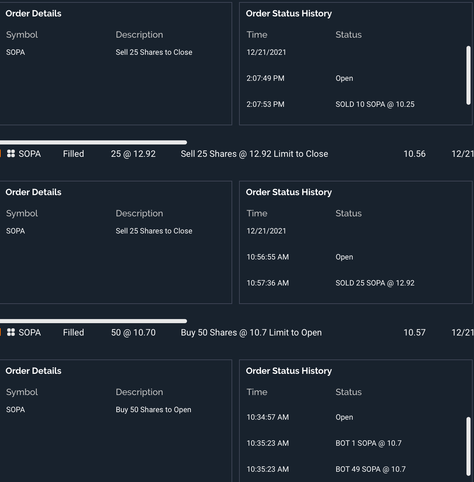Collapse the Sell 25 Shares @ 12.92 order row

click(254, 154)
